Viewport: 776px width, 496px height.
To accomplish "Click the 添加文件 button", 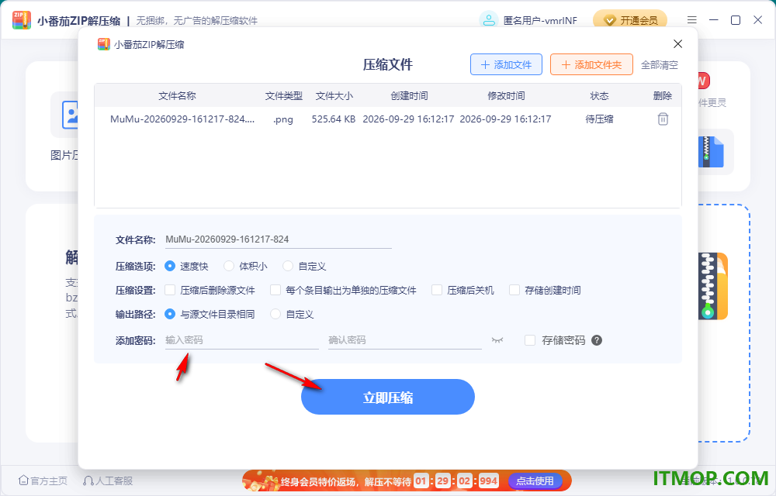I will [x=506, y=65].
